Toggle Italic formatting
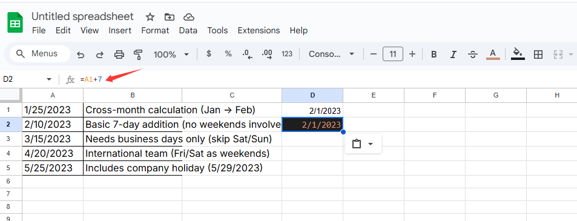Viewport: 577px width, 221px height. [453, 54]
